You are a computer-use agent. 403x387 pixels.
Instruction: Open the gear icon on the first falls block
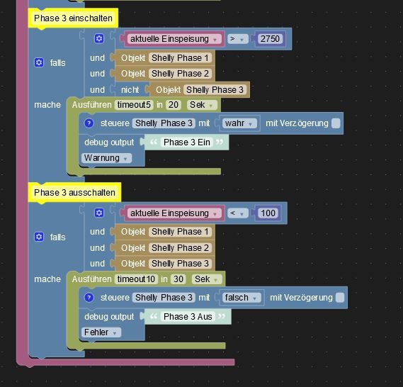[x=39, y=62]
